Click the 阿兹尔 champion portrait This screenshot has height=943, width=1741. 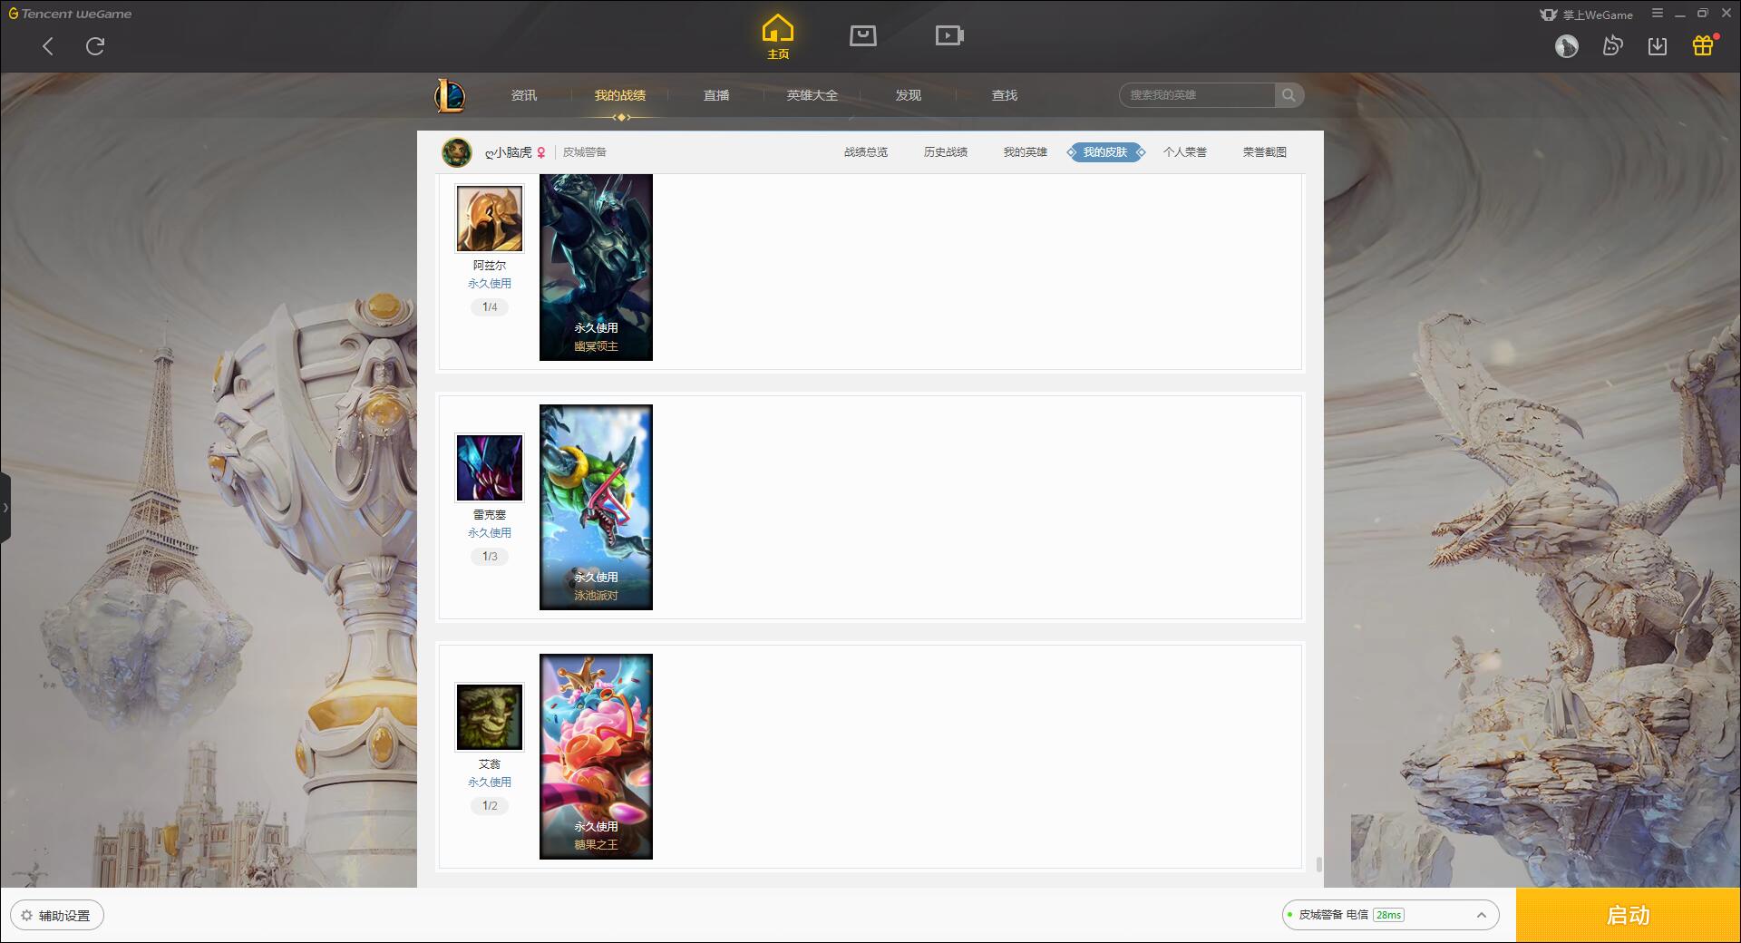point(490,219)
